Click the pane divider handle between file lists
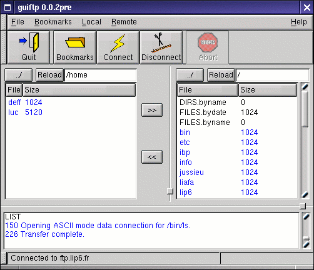This screenshot has height=270, width=314. pos(170,191)
